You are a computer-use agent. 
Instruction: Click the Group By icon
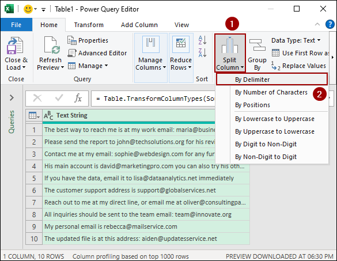[x=258, y=45]
